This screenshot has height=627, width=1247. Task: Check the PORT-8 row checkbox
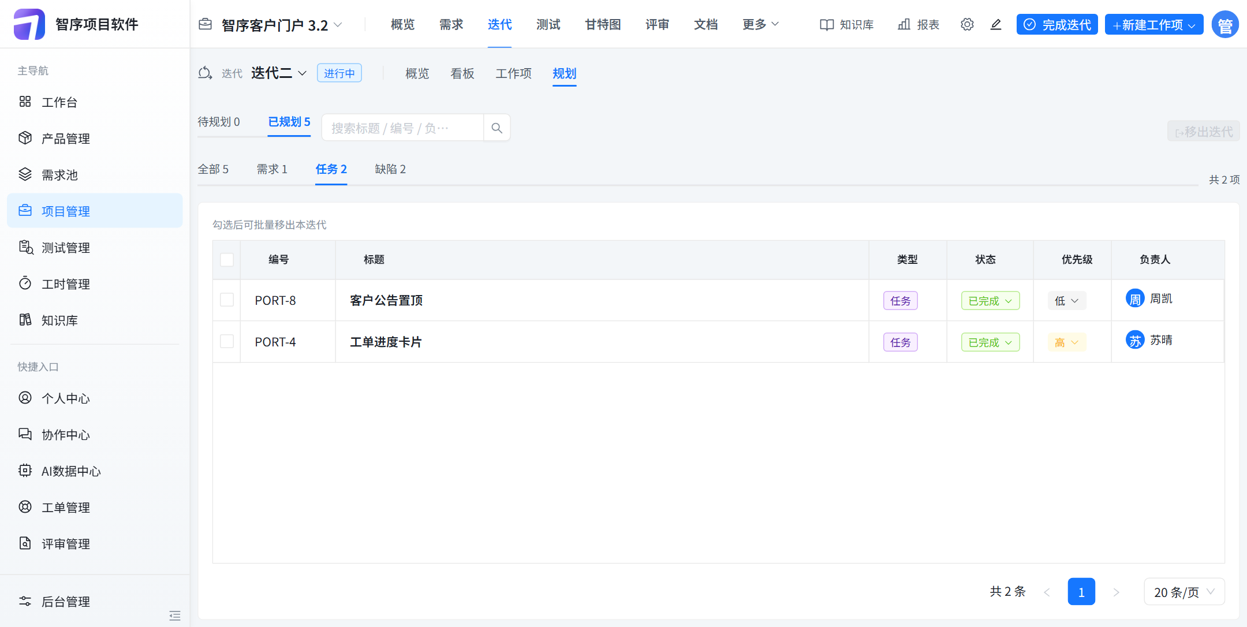(x=227, y=300)
